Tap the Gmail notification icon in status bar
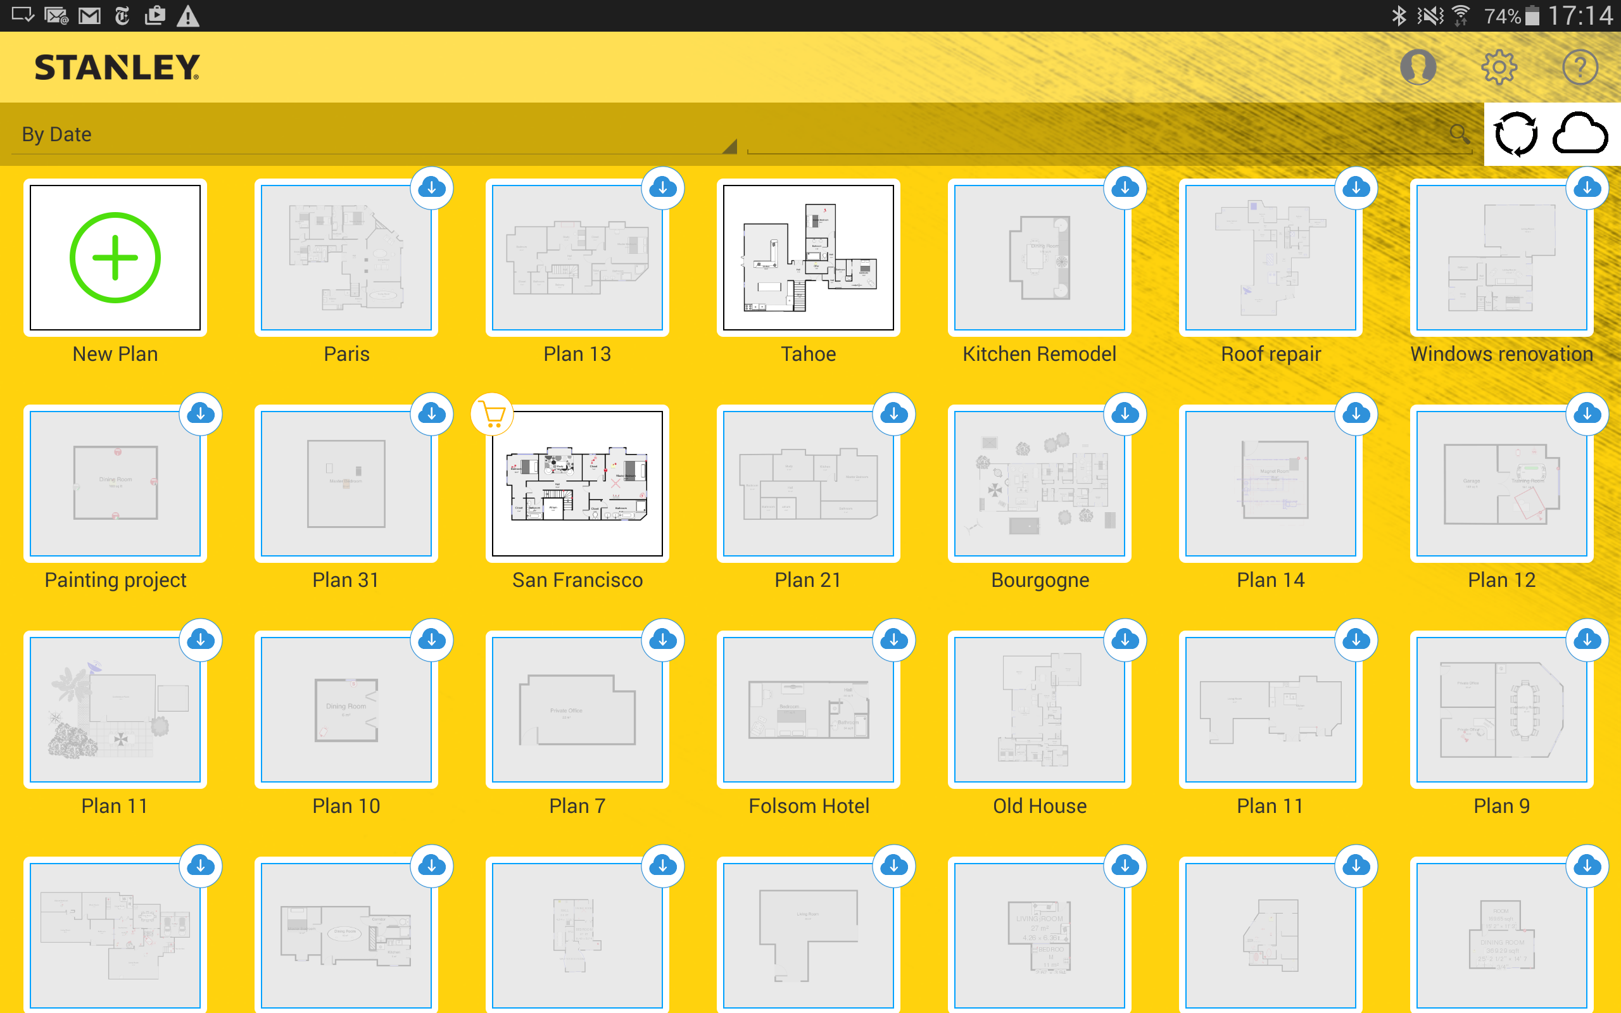Image resolution: width=1621 pixels, height=1013 pixels. [89, 15]
